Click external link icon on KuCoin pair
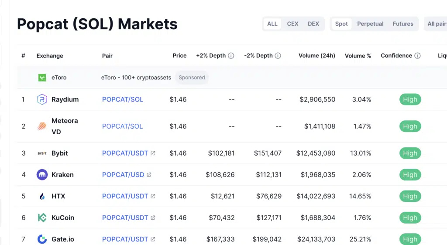 (153, 218)
